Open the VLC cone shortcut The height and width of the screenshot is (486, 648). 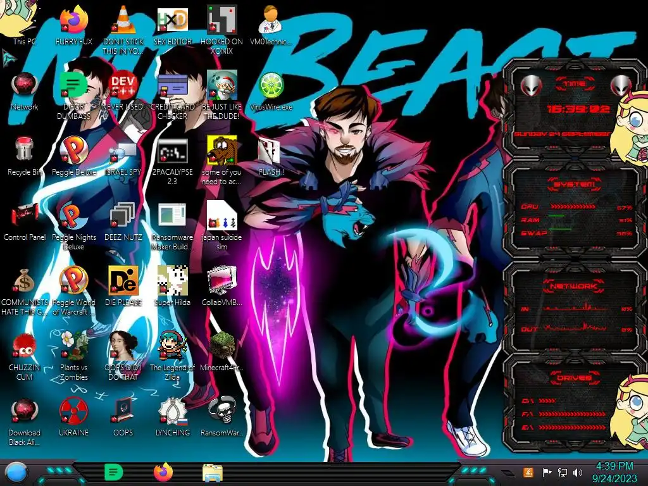coord(123,30)
